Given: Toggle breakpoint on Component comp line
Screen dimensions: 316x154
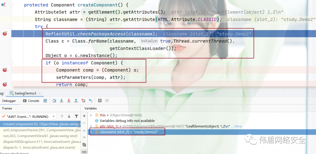Looking at the screenshot, I should (x=5, y=70).
